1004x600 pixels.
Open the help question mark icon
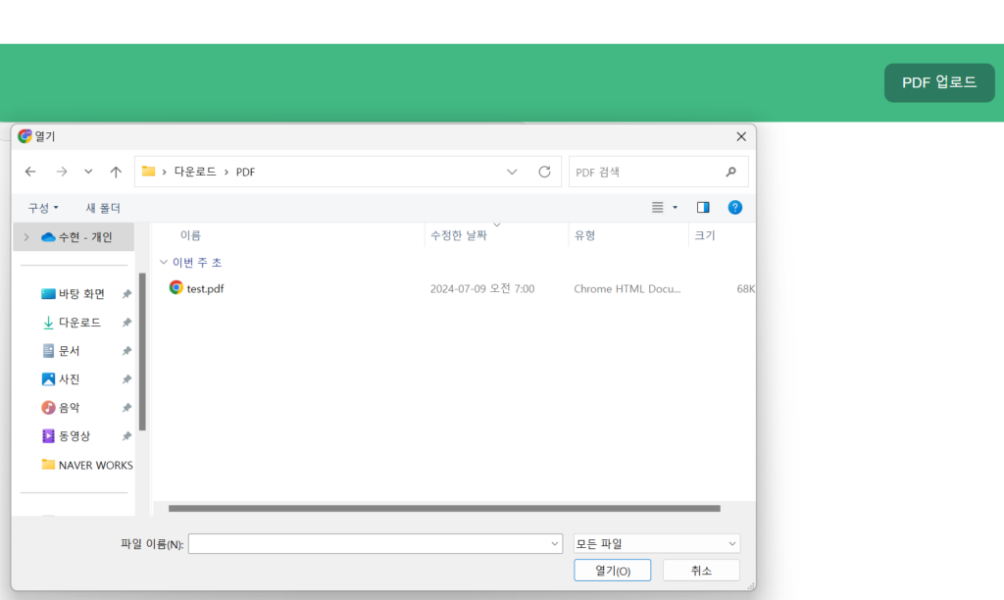tap(734, 208)
